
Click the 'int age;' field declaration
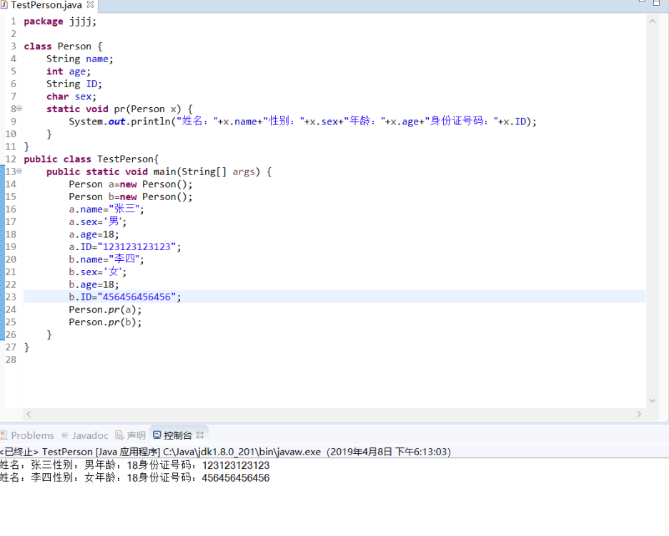point(69,71)
